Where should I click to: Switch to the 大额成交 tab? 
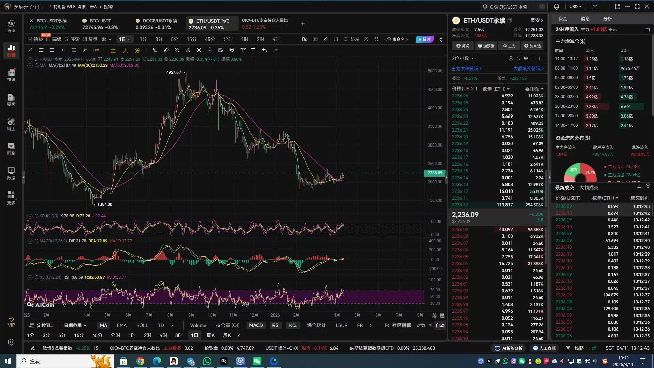pyautogui.click(x=589, y=188)
